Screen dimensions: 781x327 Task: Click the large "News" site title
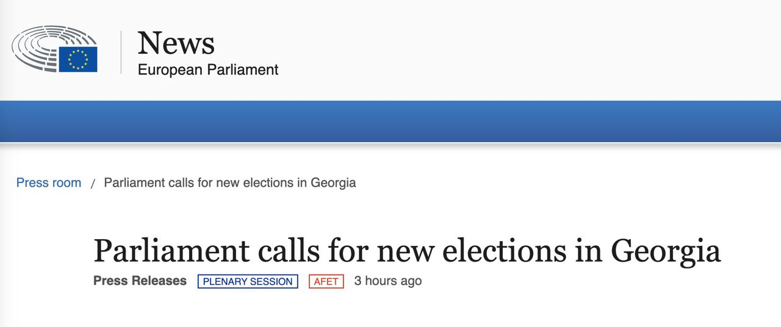pos(176,43)
